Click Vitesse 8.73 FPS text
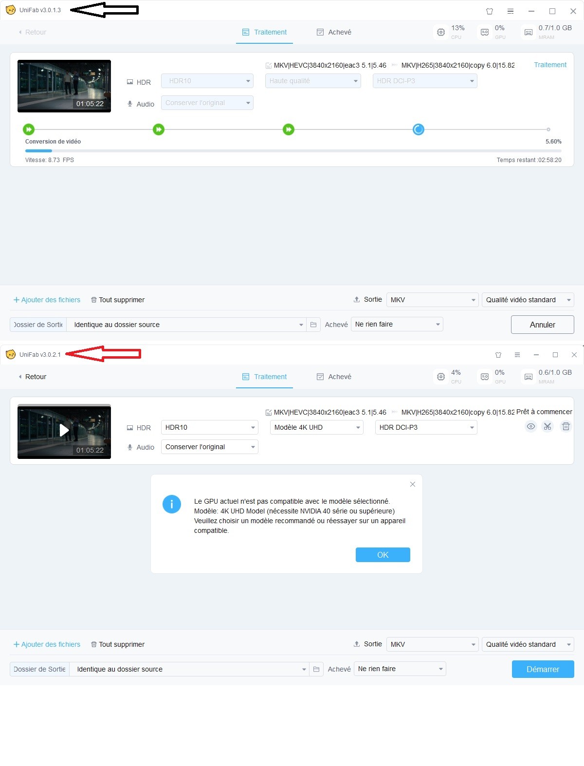Image resolution: width=584 pixels, height=766 pixels. coord(50,160)
